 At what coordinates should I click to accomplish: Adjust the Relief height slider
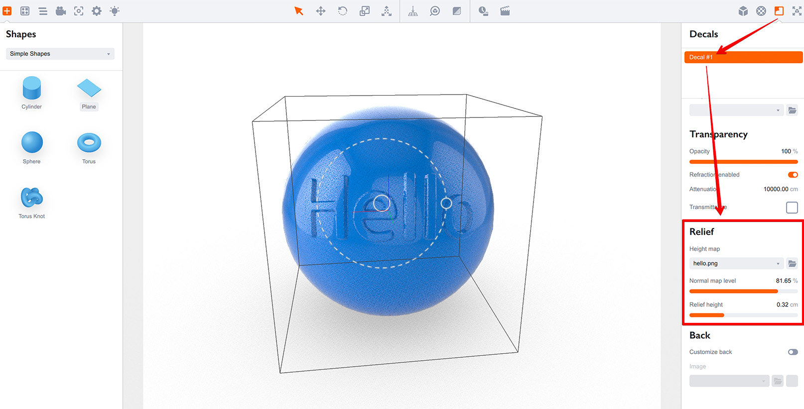tap(743, 315)
